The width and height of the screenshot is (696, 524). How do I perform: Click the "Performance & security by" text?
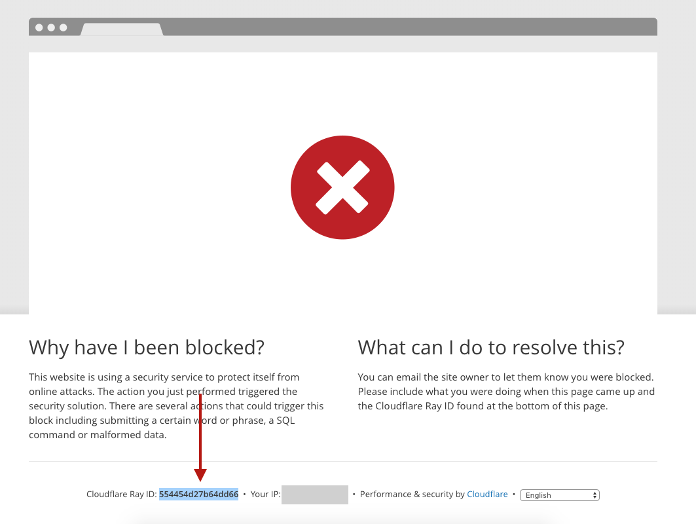(x=412, y=495)
